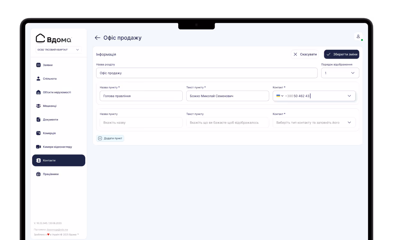This screenshot has height=240, width=394.
Task: Open the user profile icon
Action: tap(358, 36)
